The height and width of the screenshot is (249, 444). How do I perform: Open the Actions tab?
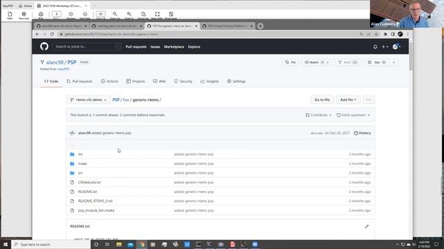point(110,82)
